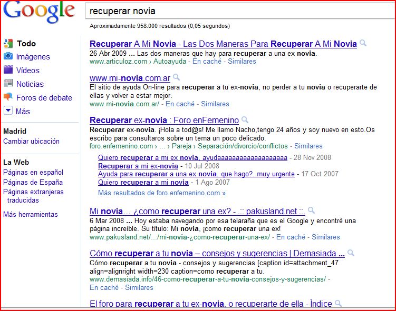Click green URL 'foro.enfemenino.com'
The width and height of the screenshot is (396, 311).
[121, 146]
